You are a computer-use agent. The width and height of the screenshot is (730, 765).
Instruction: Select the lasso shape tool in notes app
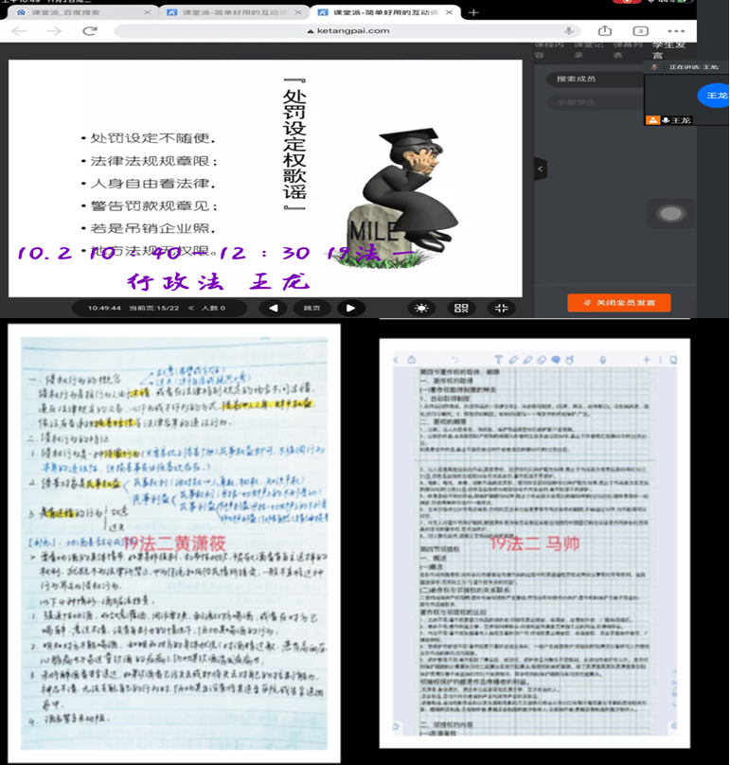(569, 360)
